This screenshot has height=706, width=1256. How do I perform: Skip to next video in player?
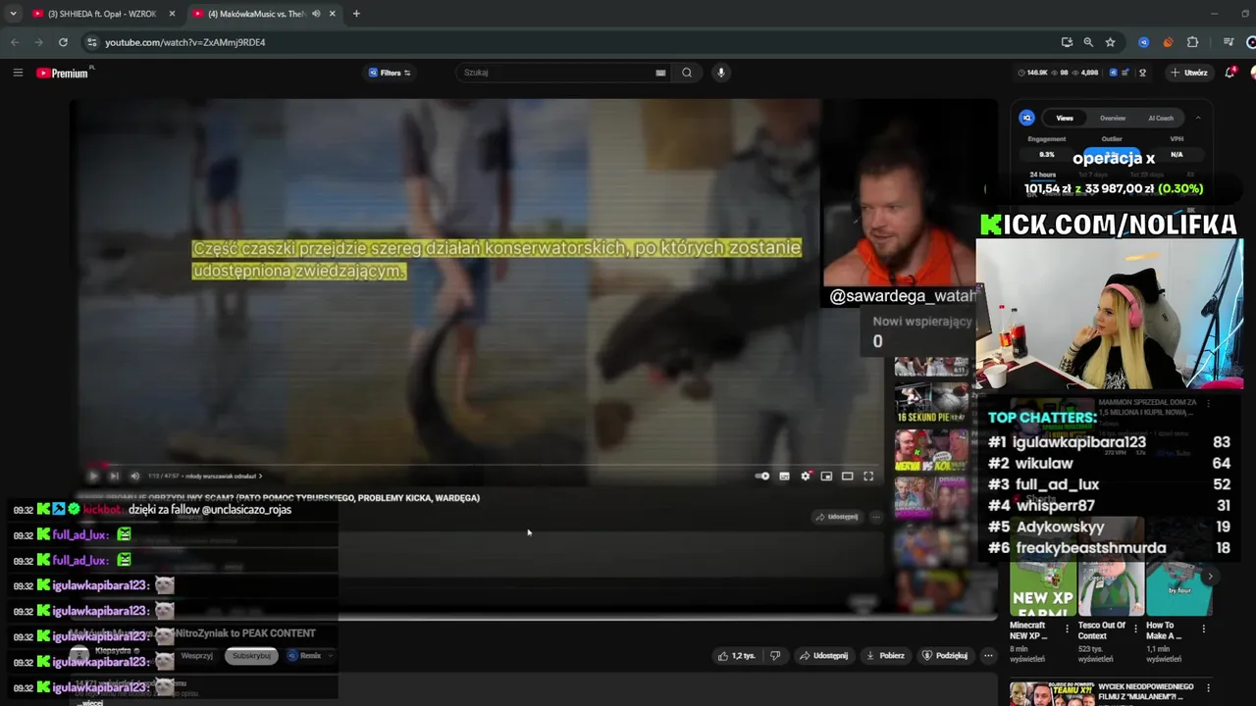click(114, 477)
